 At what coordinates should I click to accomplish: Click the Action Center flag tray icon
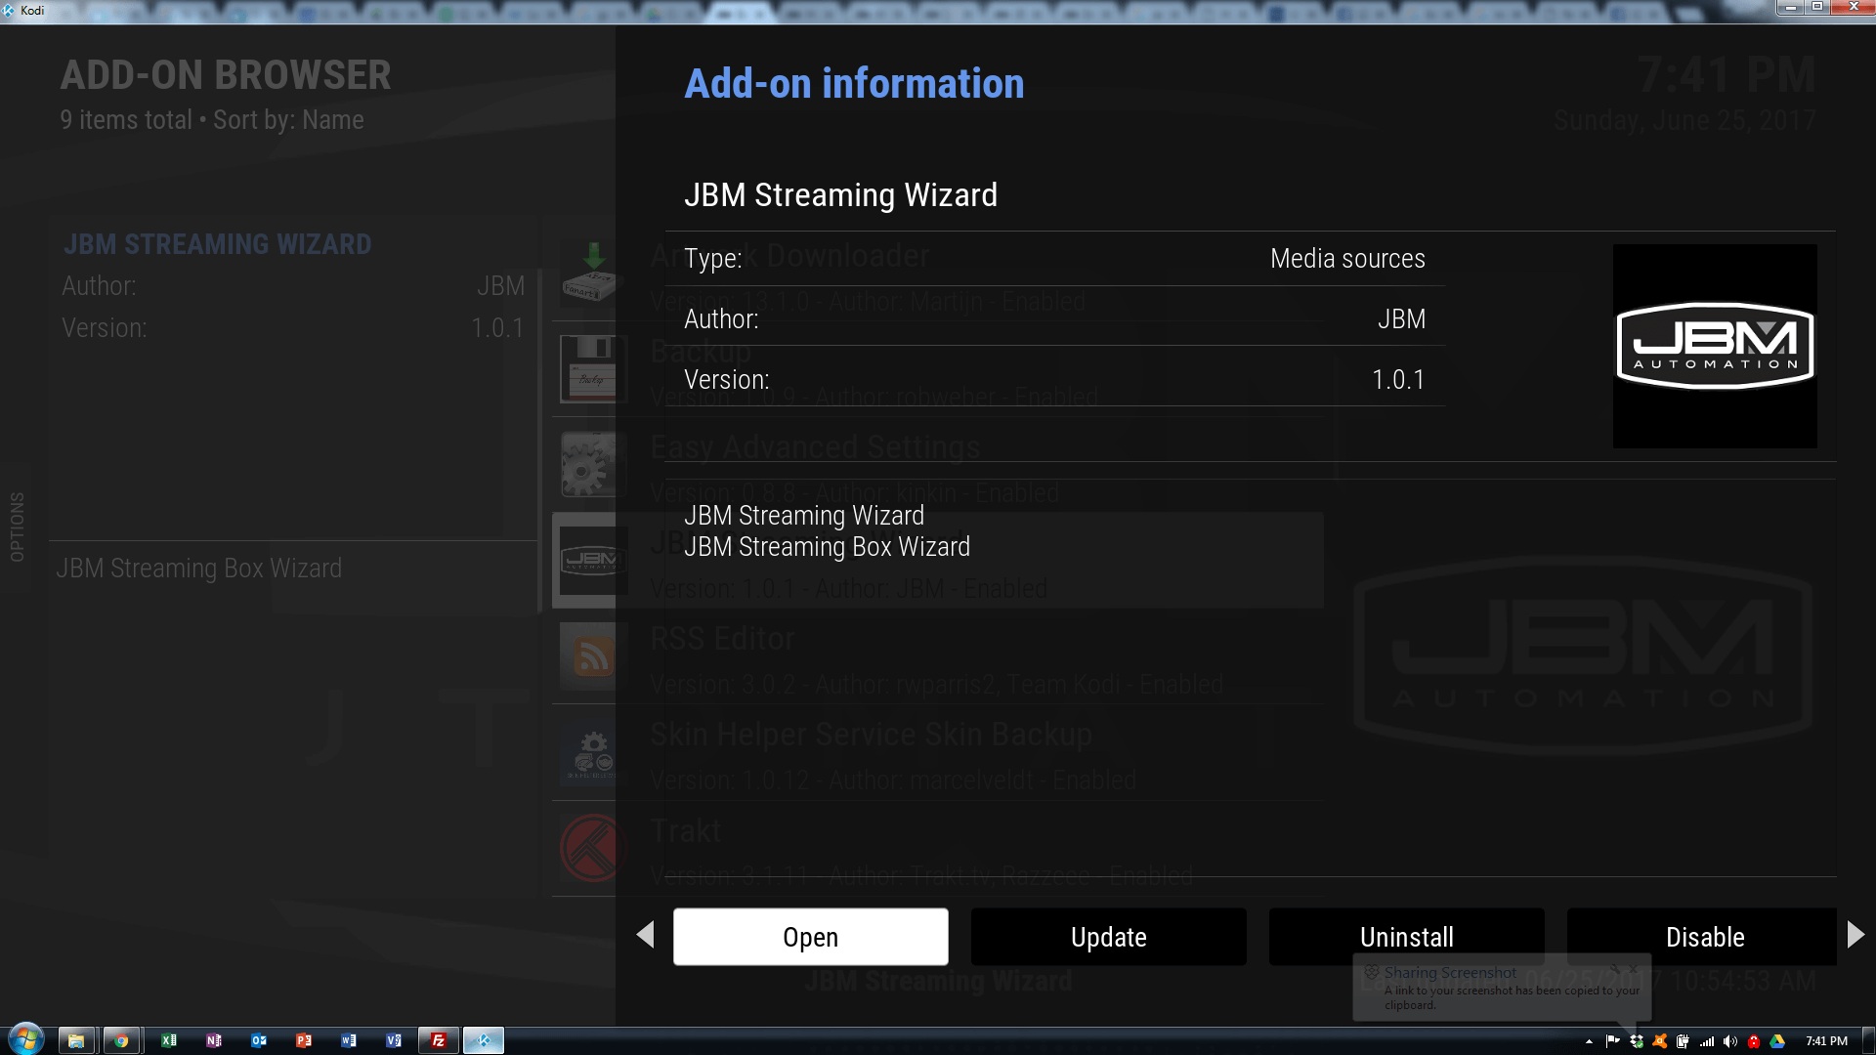tap(1612, 1041)
